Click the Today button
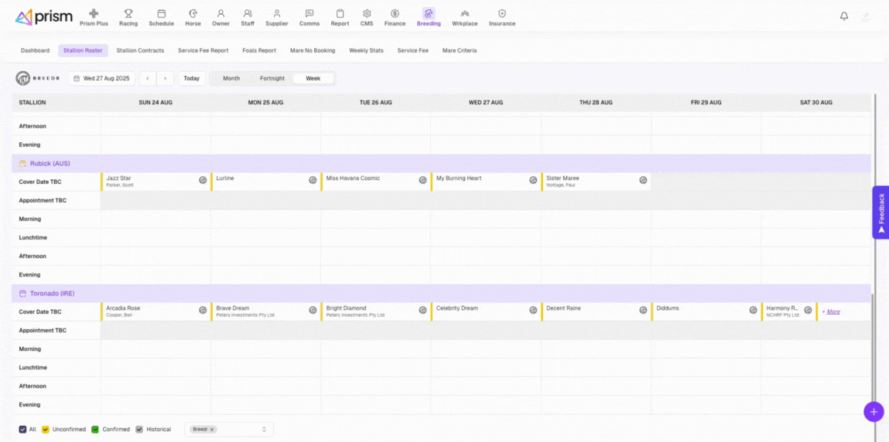The height and width of the screenshot is (442, 889). [x=191, y=78]
